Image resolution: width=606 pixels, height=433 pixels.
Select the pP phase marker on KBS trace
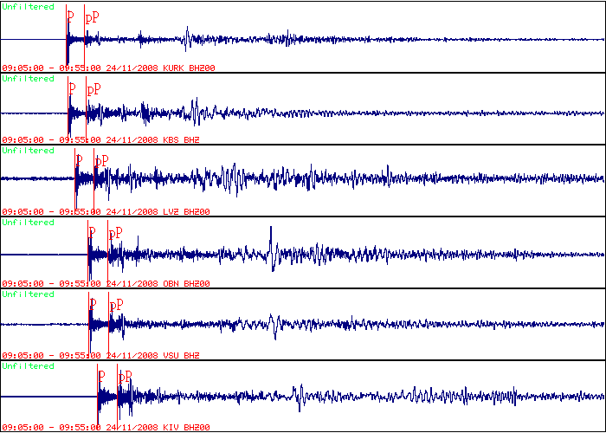coord(93,88)
